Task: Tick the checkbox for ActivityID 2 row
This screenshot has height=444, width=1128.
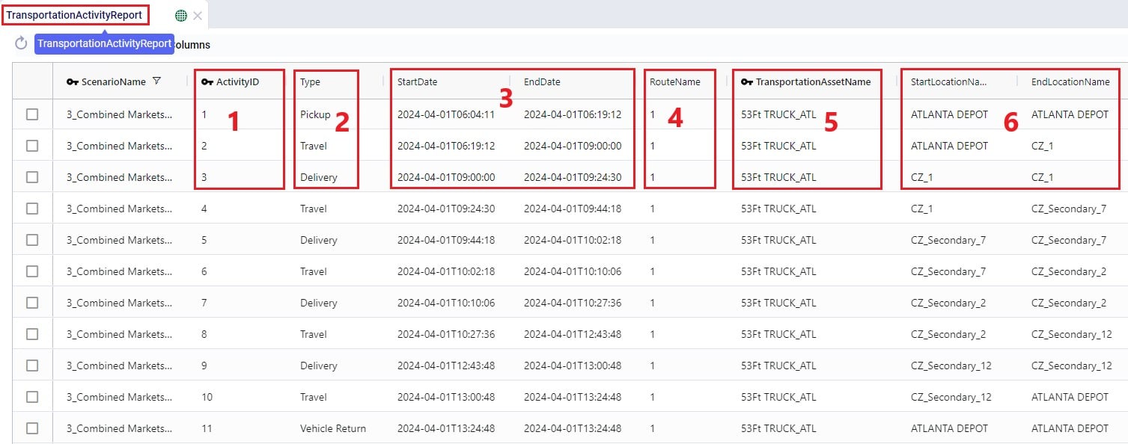Action: pos(32,146)
